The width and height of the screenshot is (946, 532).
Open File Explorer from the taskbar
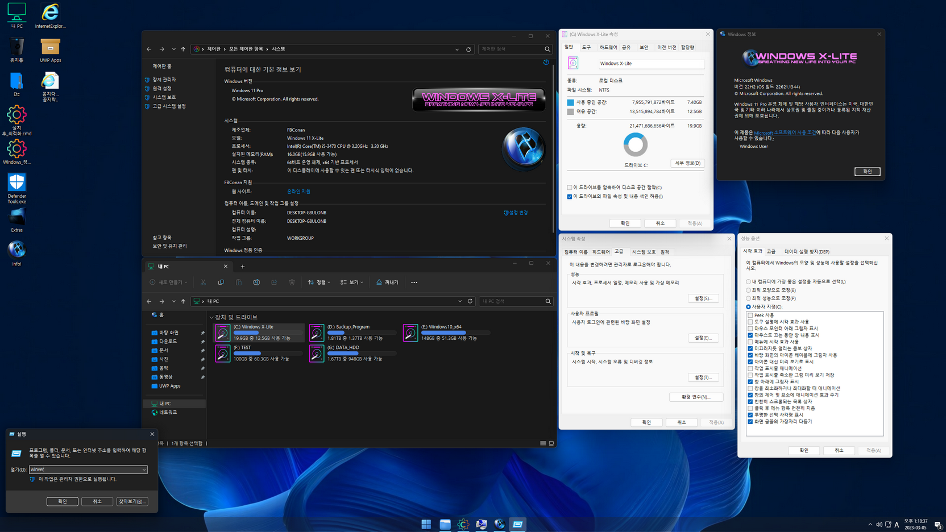click(x=445, y=525)
